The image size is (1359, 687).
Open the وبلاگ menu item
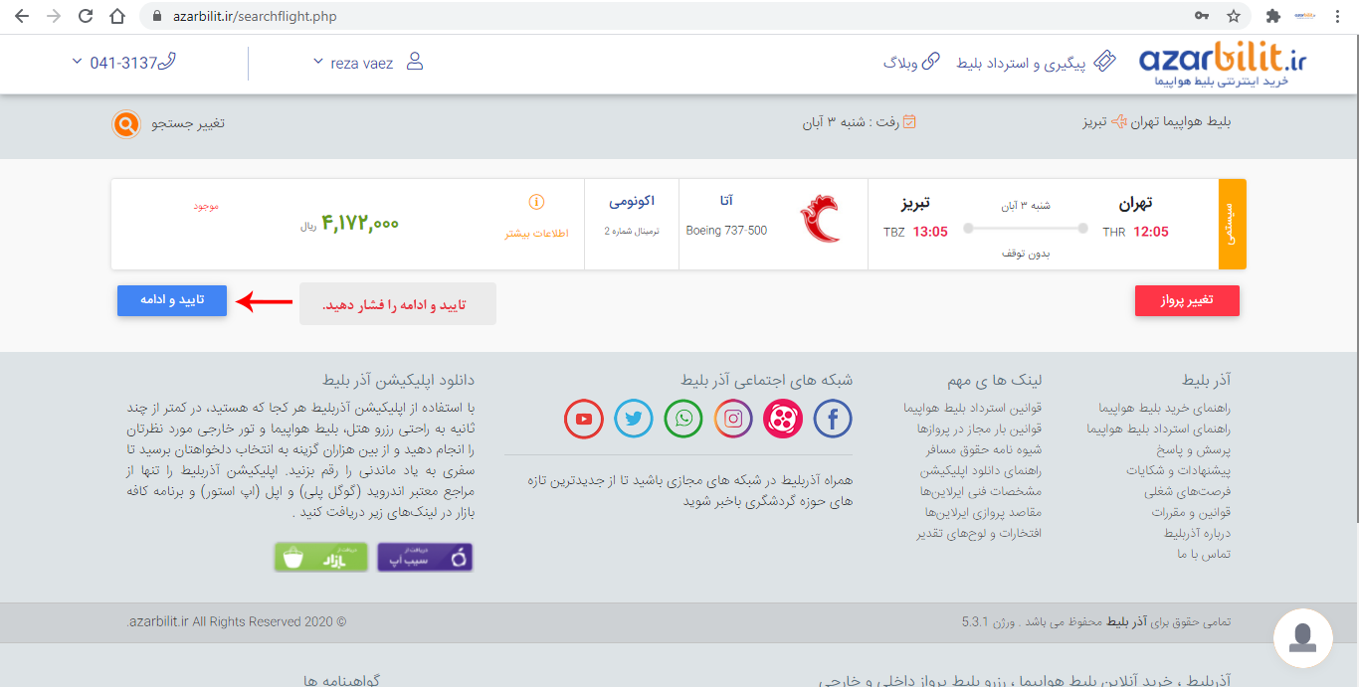pos(910,63)
